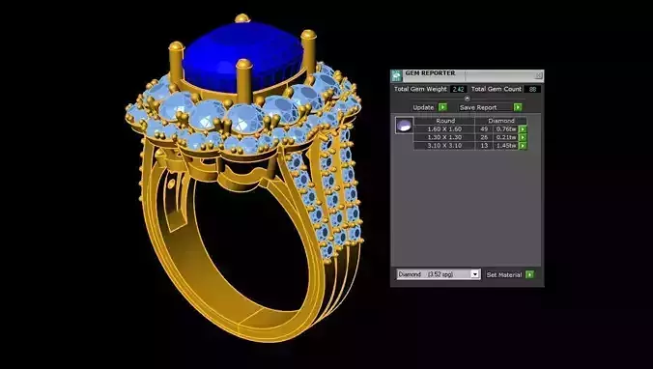Collapse panel using small circular arrow
Image resolution: width=653 pixels, height=369 pixels.
pyautogui.click(x=467, y=99)
